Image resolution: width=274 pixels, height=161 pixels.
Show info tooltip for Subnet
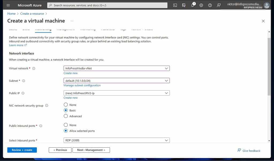tap(24, 81)
